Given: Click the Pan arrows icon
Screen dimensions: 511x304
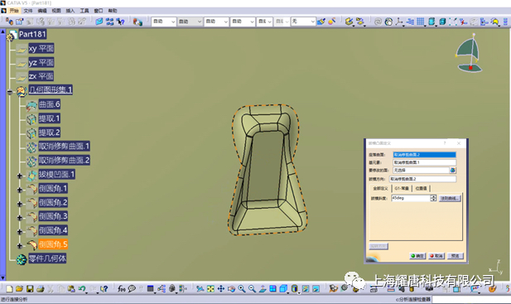Looking at the screenshot, I should pyautogui.click(x=221, y=289).
